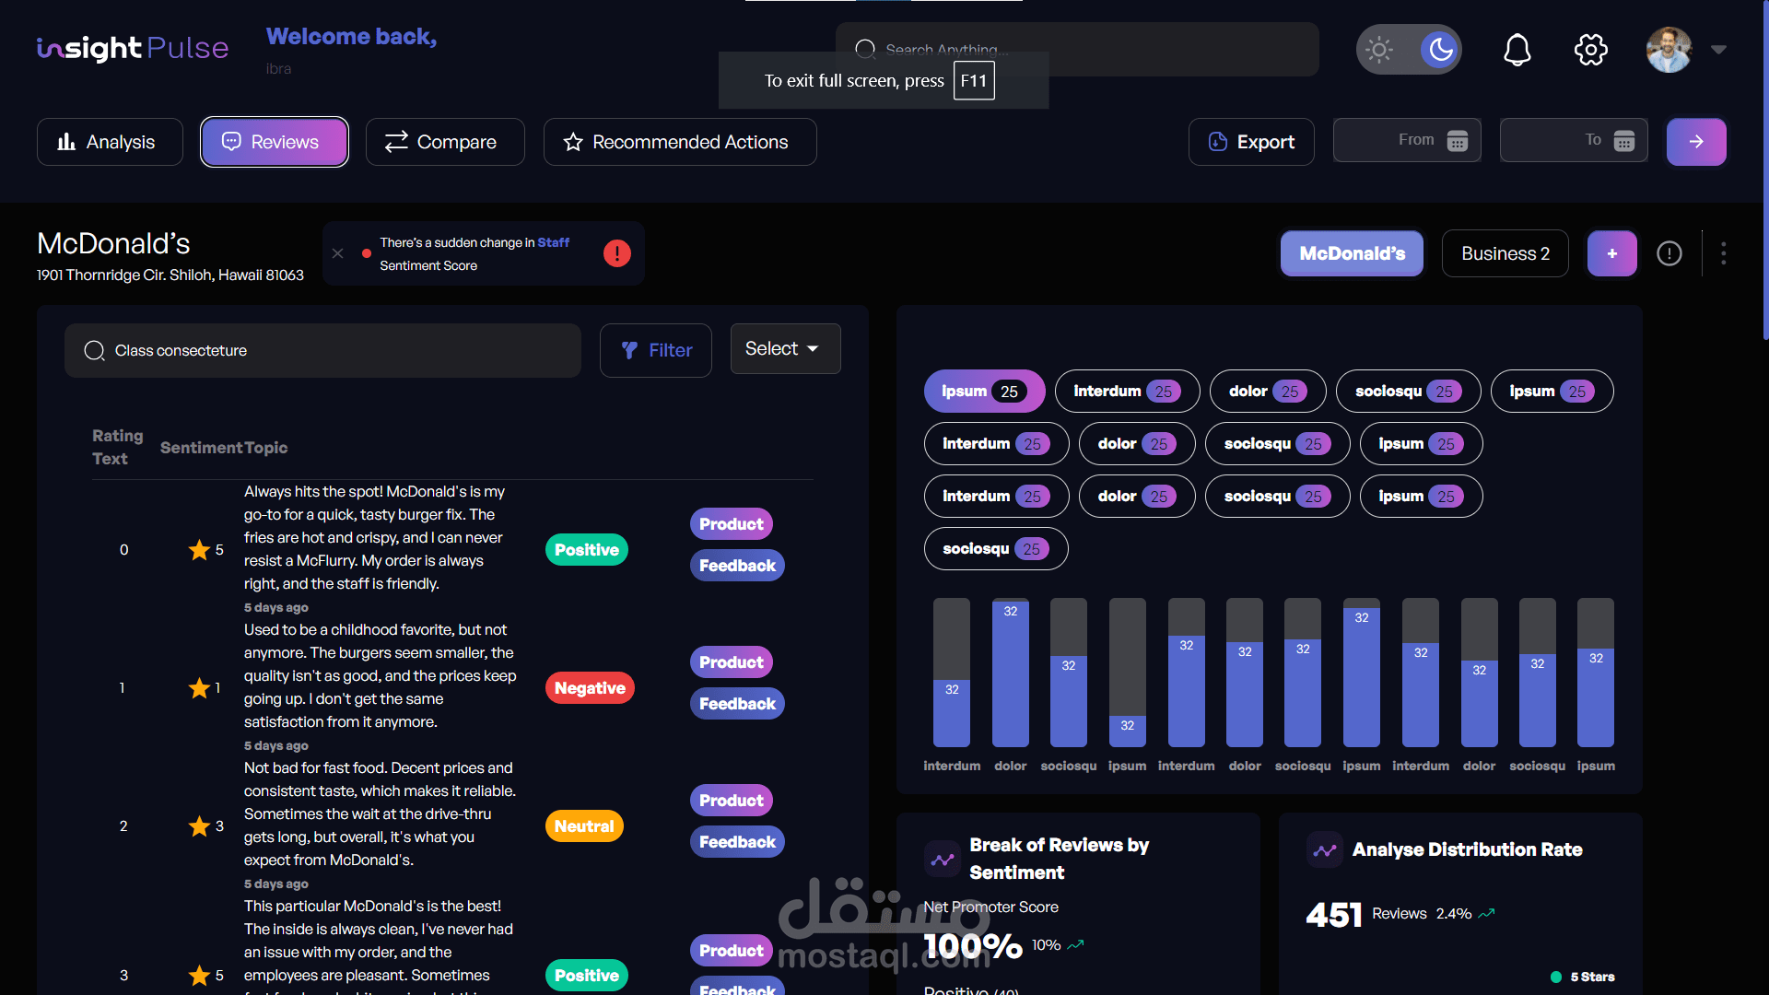Open the notifications bell
The height and width of the screenshot is (995, 1769).
[x=1517, y=50]
